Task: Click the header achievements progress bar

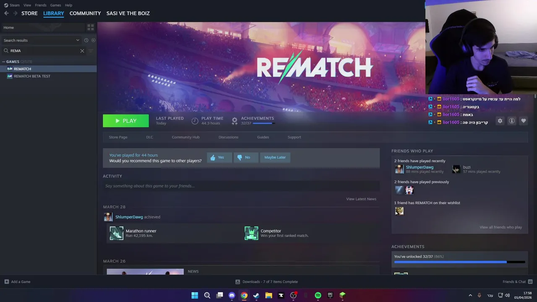Action: [263, 123]
